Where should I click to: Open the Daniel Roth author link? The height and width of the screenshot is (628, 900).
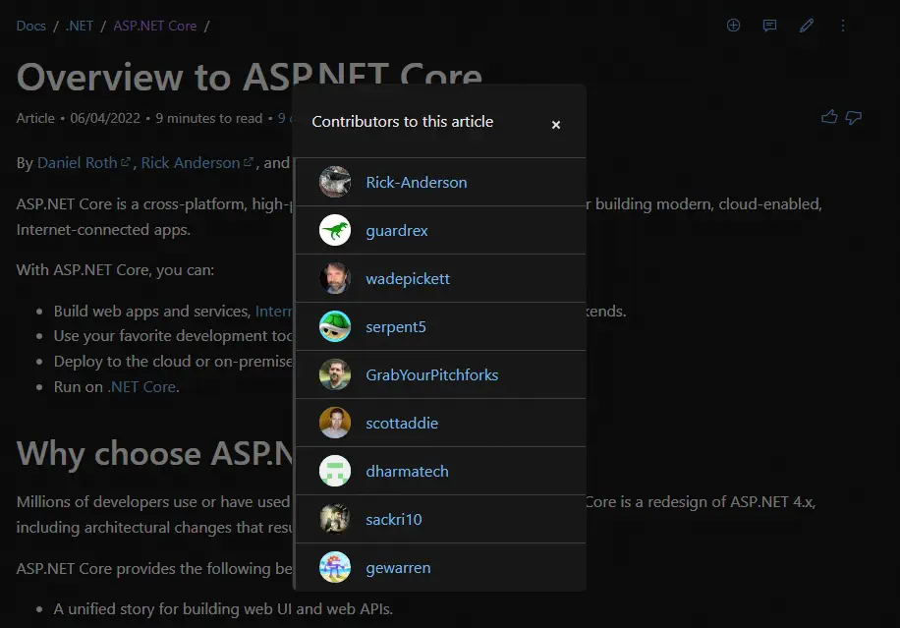(77, 162)
